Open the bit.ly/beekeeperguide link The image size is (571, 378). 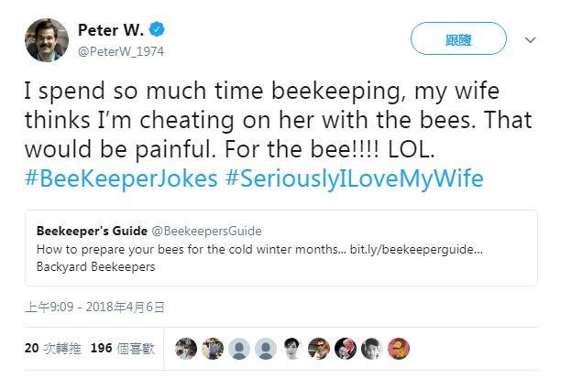coord(425,249)
